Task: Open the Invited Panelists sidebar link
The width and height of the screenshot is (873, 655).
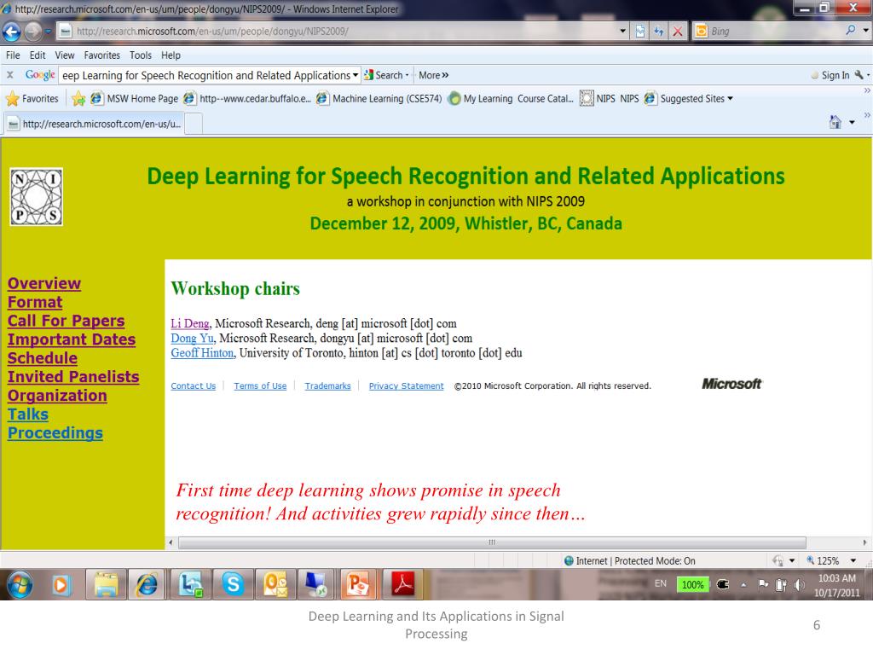Action: (x=73, y=377)
